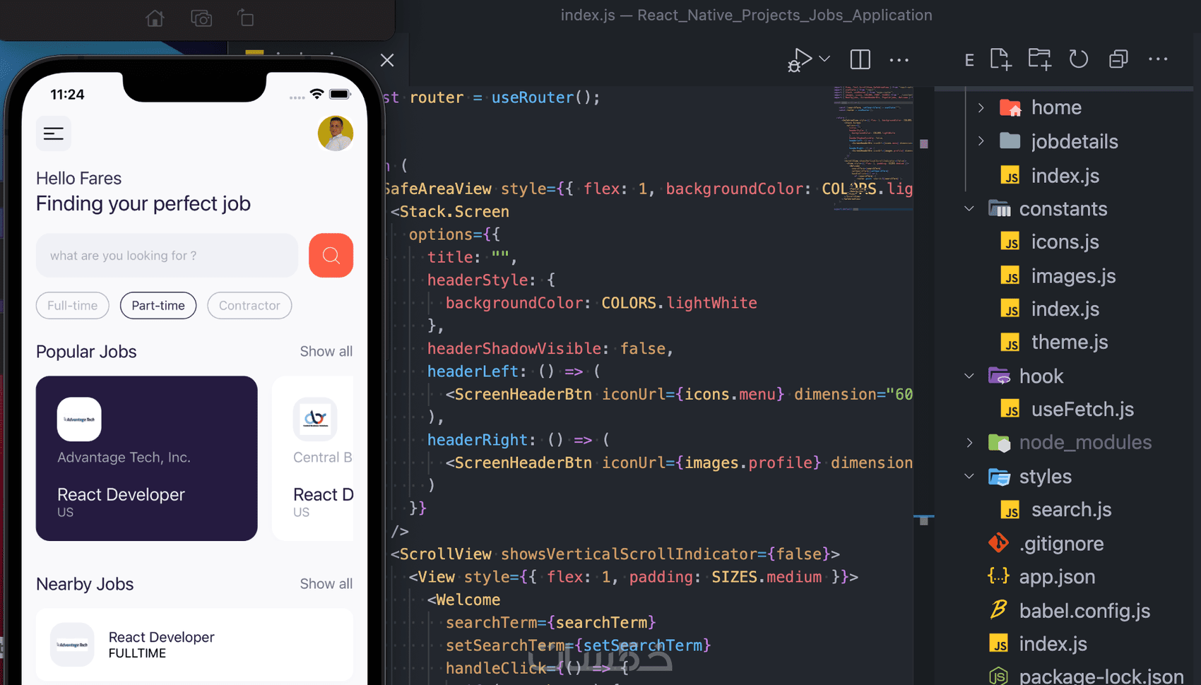Click the node_modules folder icon
This screenshot has height=685, width=1201.
[999, 443]
